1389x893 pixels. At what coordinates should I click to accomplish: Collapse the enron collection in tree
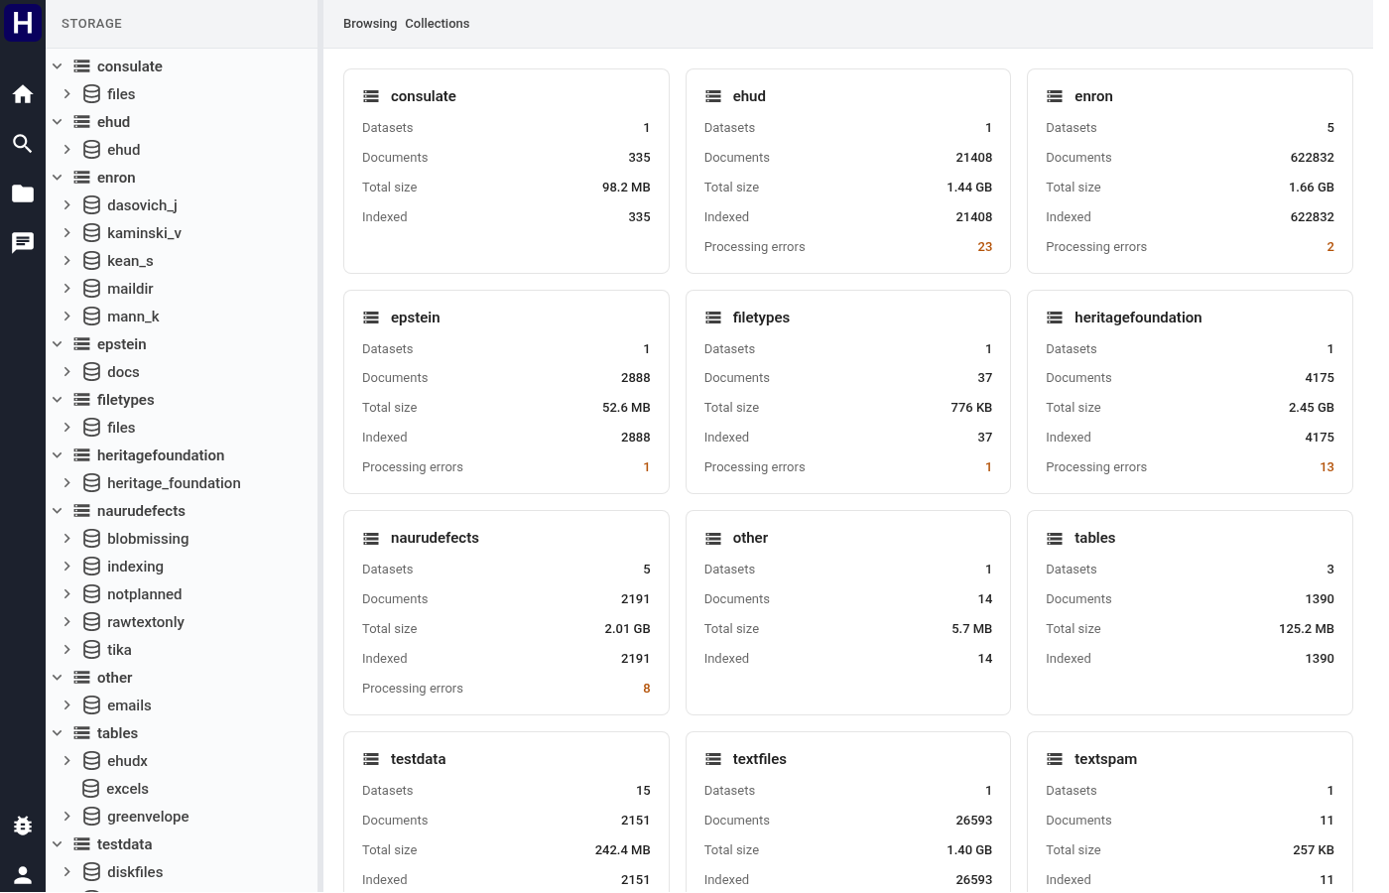58,178
